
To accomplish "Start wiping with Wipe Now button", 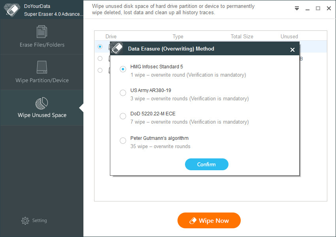I will [209, 220].
